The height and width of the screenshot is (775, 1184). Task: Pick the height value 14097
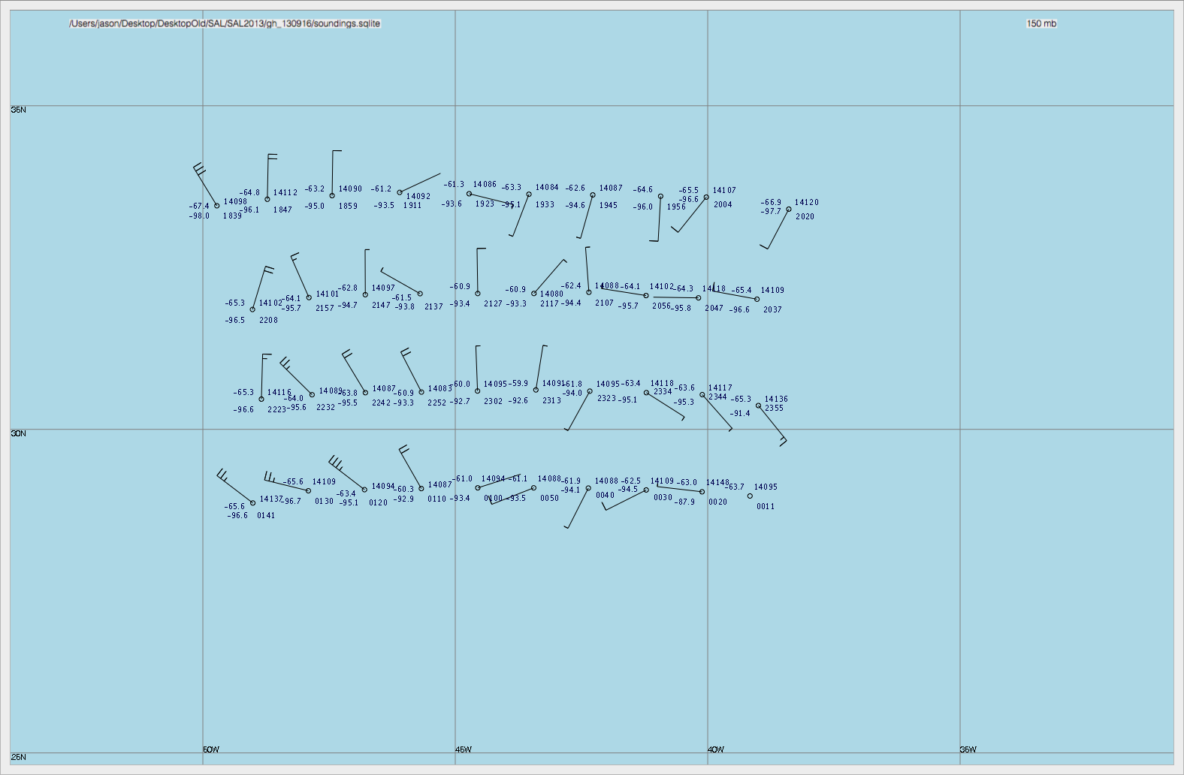383,288
